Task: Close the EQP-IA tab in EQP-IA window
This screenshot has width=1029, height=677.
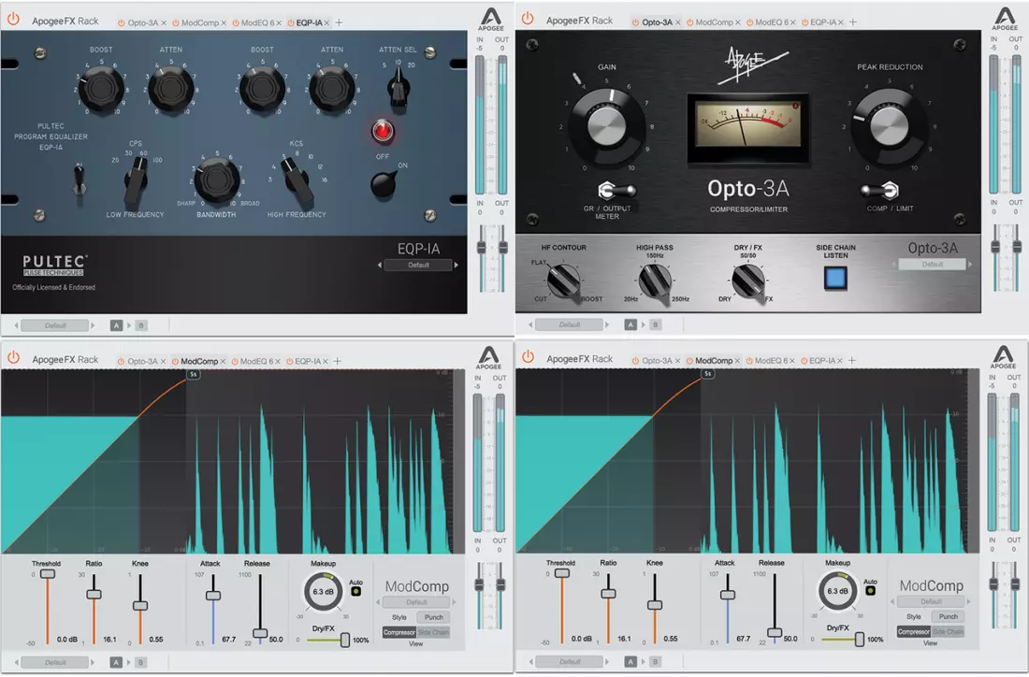Action: 326,23
